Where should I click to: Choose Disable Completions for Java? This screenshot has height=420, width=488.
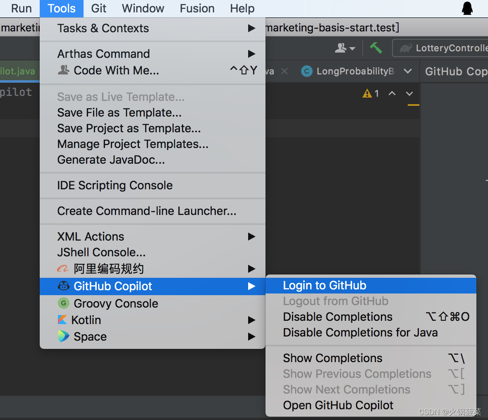[360, 332]
